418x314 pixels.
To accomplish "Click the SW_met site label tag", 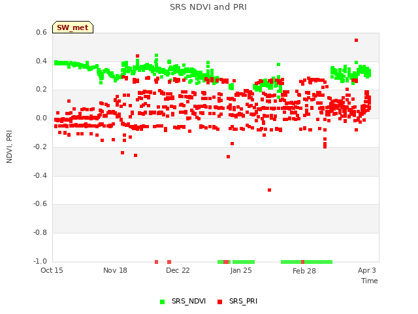I will tap(72, 27).
